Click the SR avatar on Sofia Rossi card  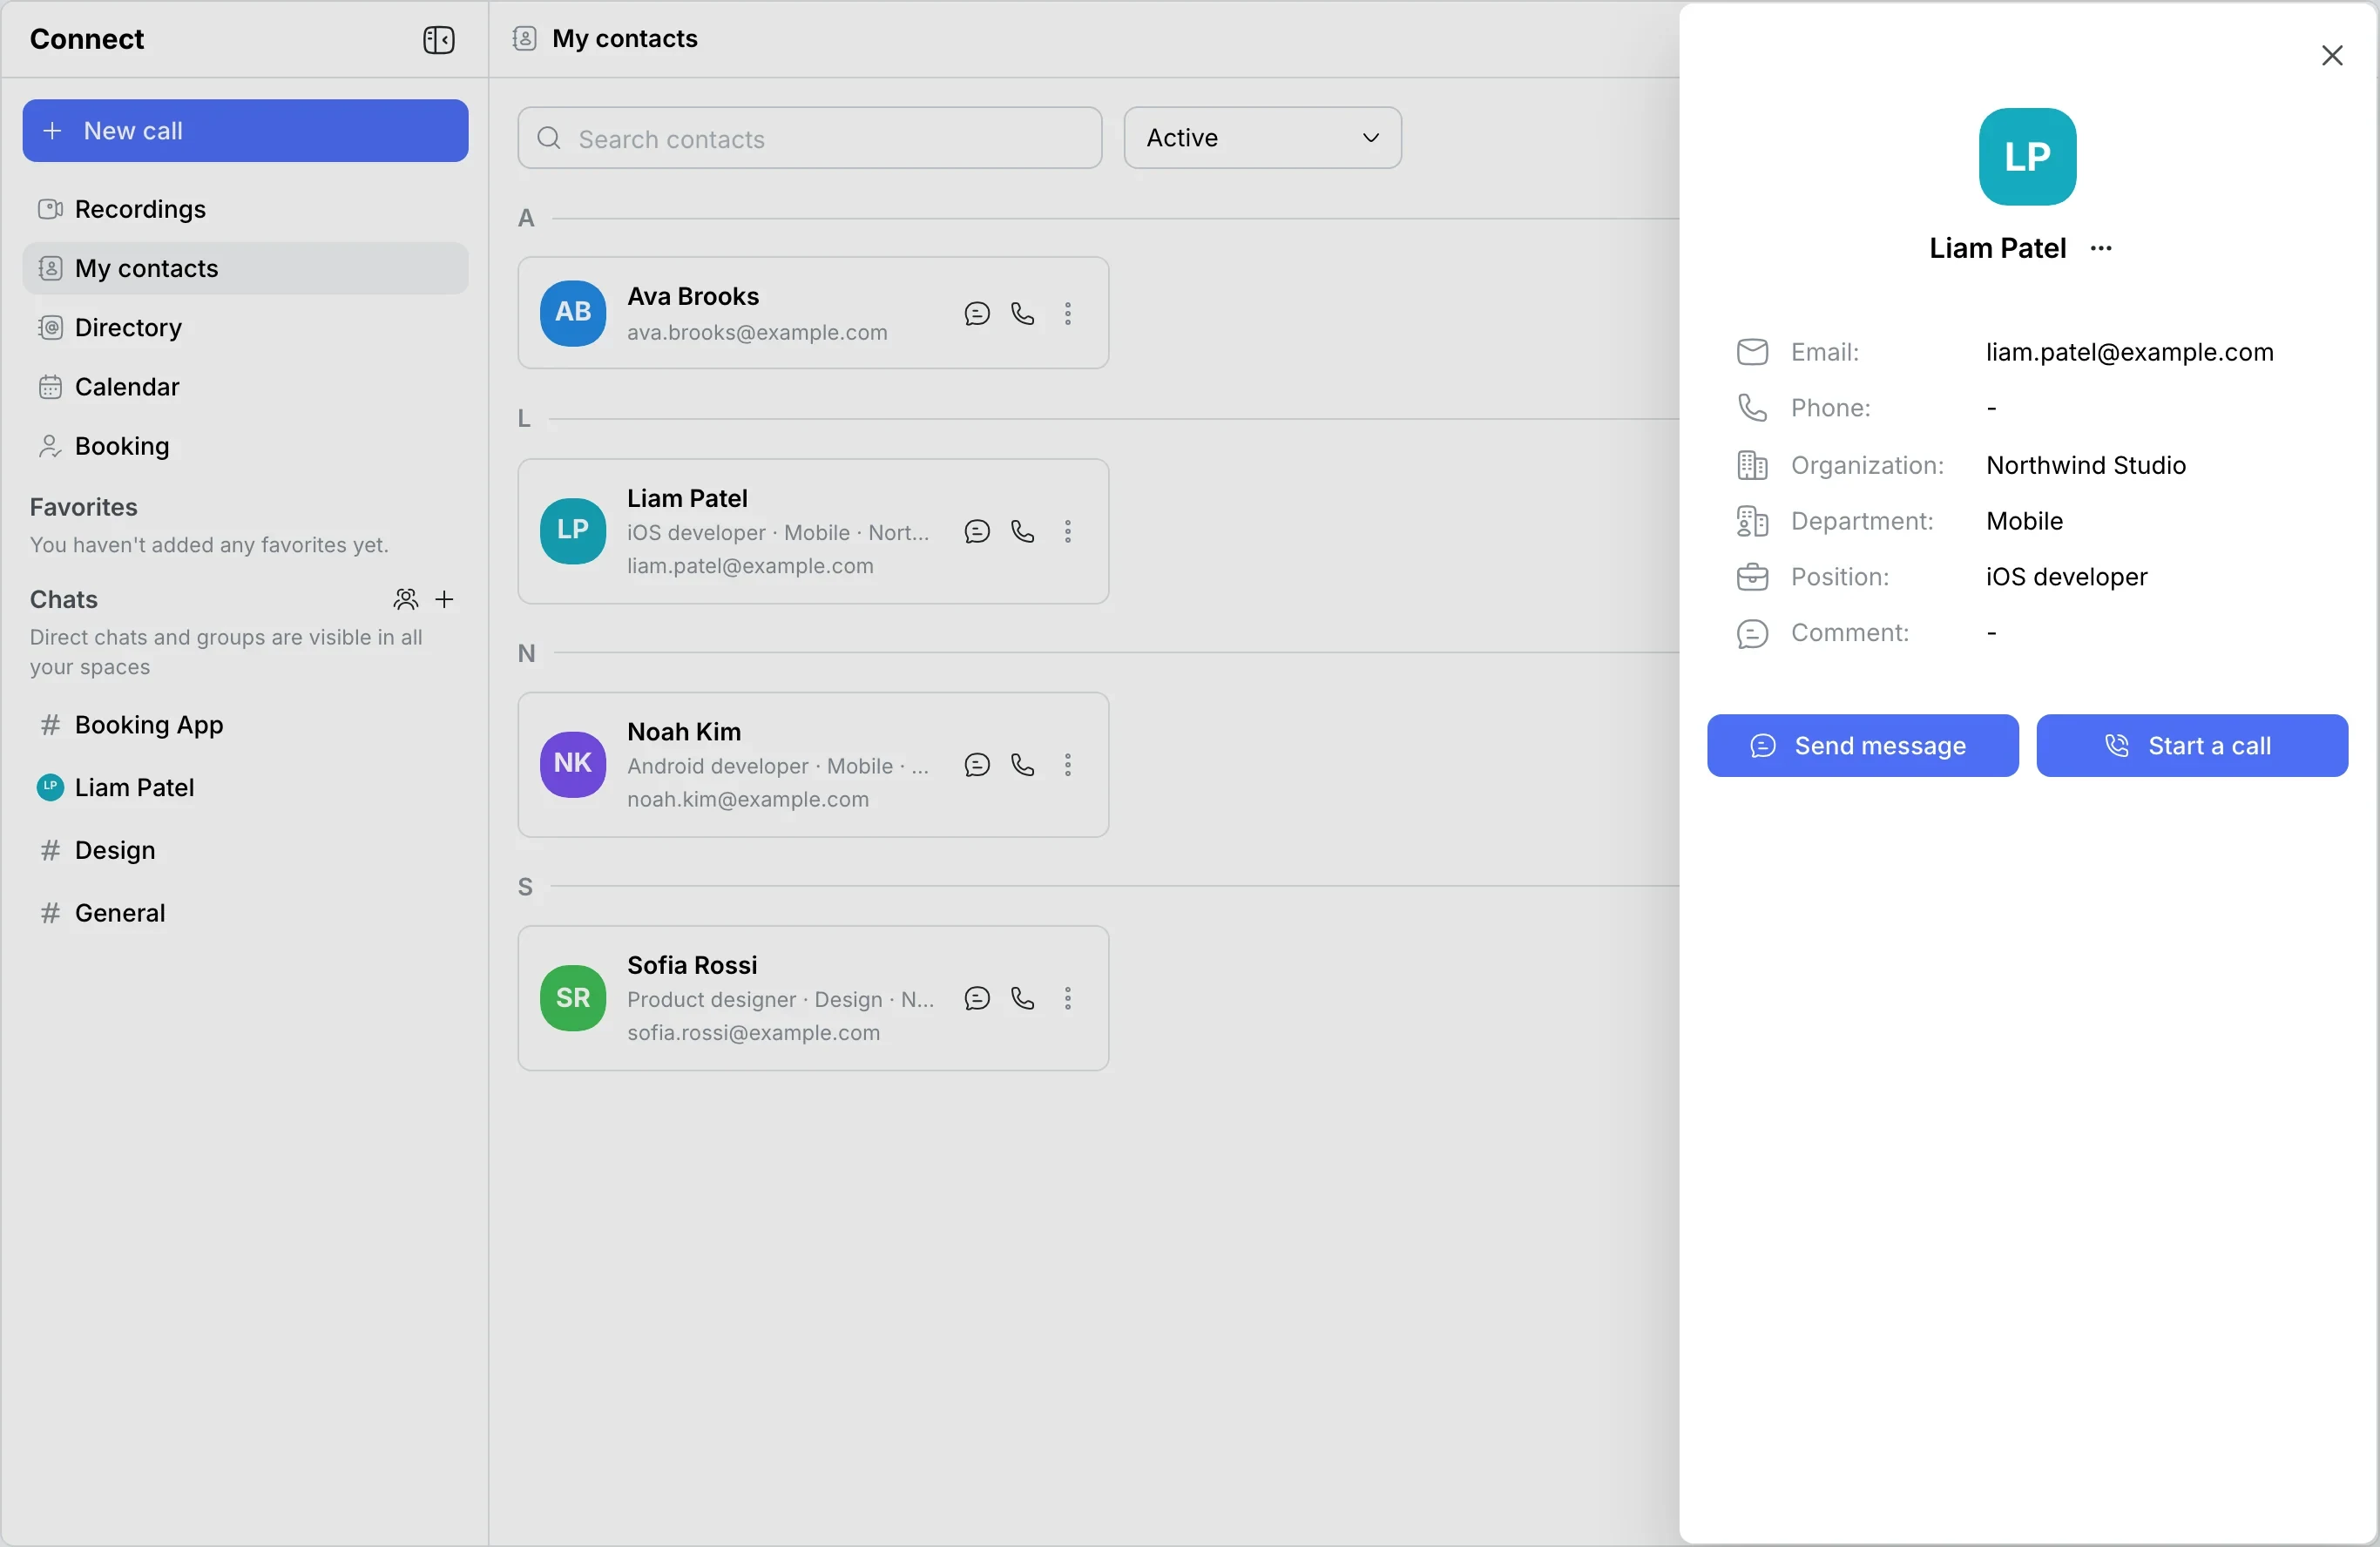pos(573,998)
